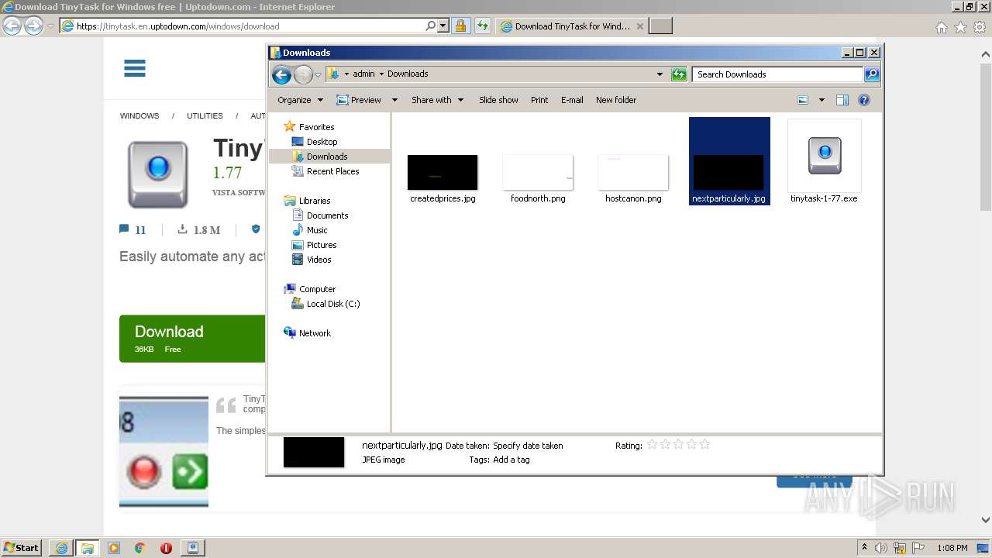The height and width of the screenshot is (558, 992).
Task: Select Downloads in navigation pane
Action: 327,157
